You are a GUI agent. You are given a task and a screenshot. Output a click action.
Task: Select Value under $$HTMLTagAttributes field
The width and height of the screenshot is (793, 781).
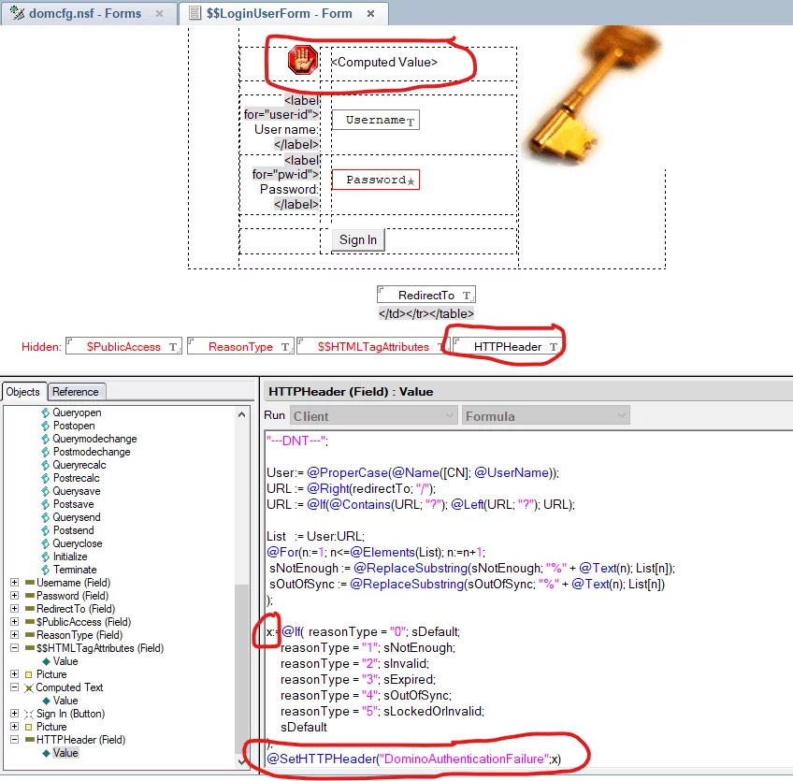click(65, 661)
